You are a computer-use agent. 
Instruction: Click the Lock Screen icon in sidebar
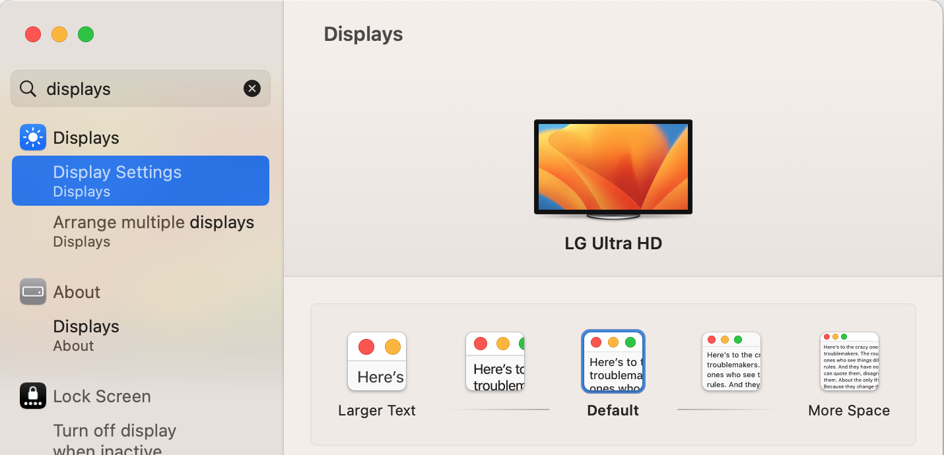tap(33, 396)
